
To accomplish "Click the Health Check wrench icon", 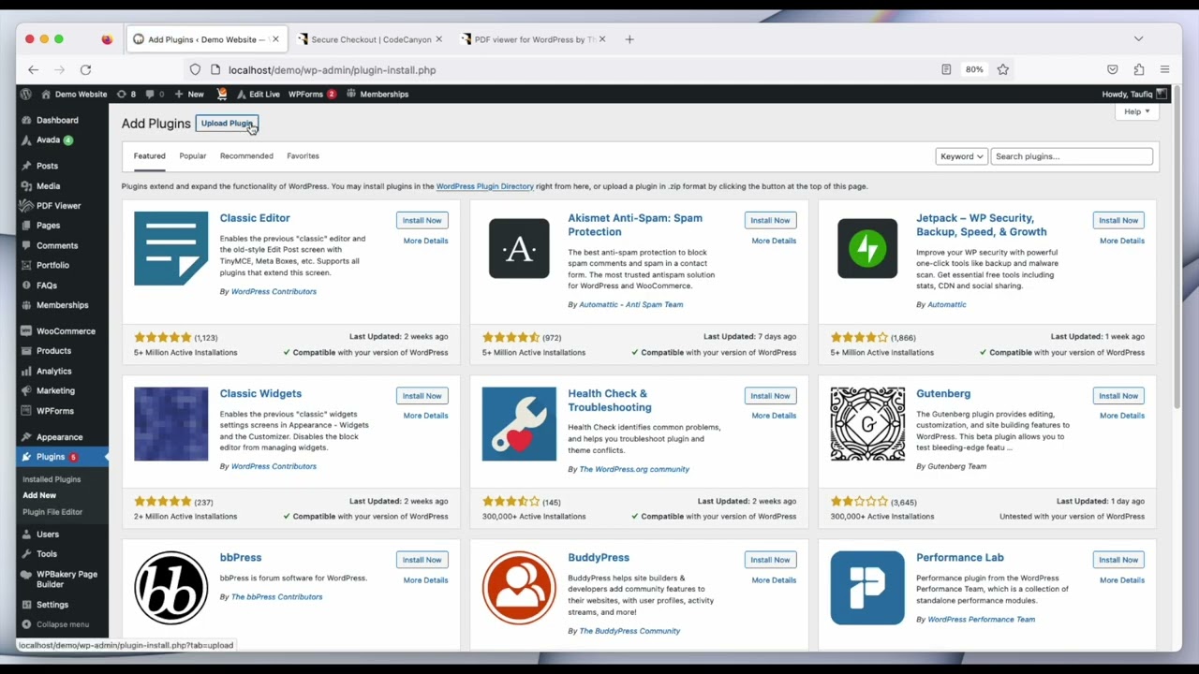I will [519, 424].
